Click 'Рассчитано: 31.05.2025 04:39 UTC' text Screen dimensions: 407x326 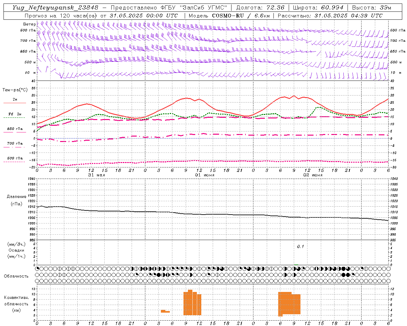tap(330, 16)
